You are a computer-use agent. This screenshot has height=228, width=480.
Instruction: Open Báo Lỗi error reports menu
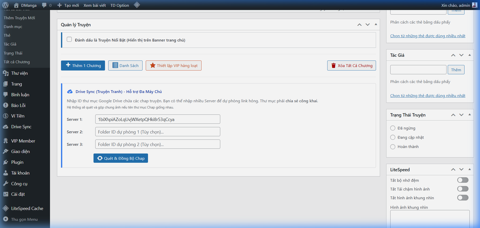(18, 105)
